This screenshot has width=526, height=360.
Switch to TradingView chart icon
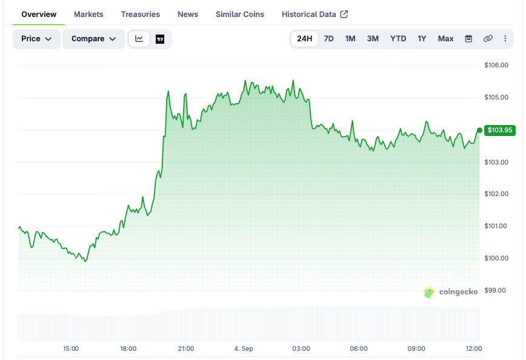[160, 39]
